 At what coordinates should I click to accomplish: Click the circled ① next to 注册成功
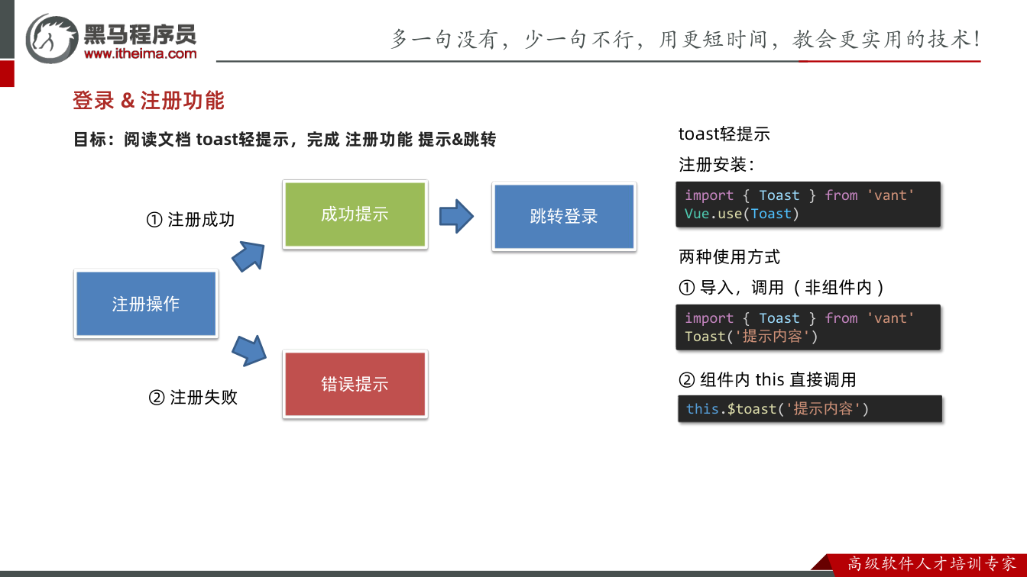(154, 220)
